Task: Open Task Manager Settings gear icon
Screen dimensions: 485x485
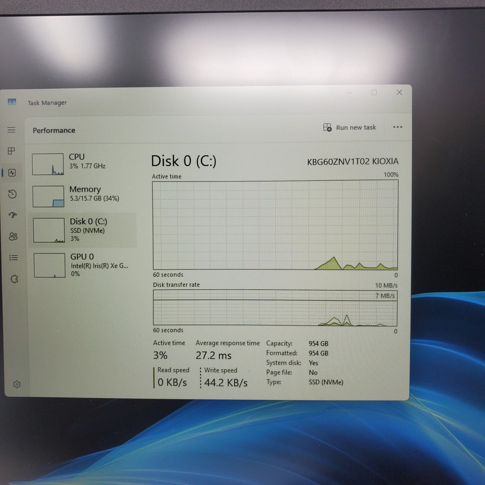Action: coord(17,384)
